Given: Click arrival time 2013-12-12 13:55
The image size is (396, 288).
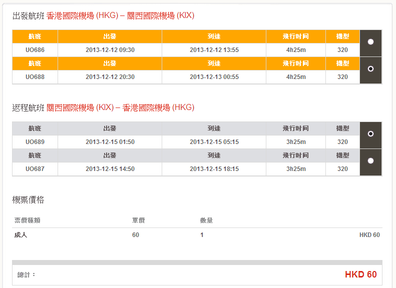Looking at the screenshot, I should pos(214,50).
